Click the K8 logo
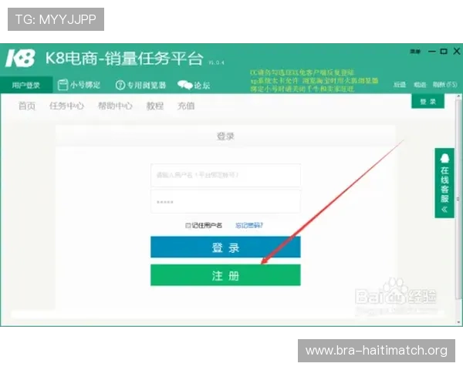 click(x=20, y=59)
